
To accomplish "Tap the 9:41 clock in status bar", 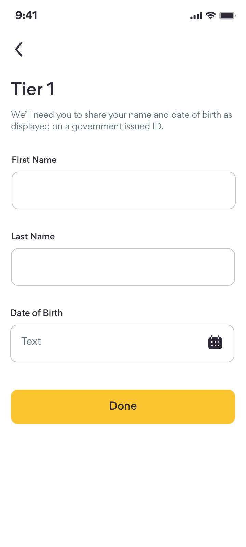I will click(x=26, y=15).
